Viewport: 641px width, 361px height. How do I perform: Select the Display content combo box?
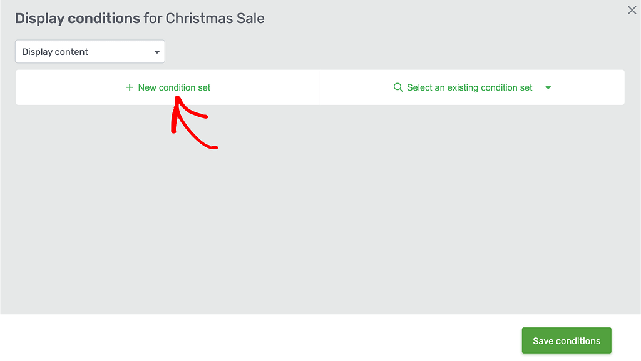click(x=90, y=51)
